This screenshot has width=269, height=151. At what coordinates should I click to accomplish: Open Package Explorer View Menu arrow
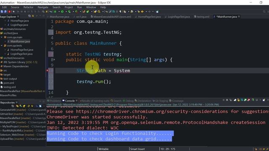(x=37, y=16)
